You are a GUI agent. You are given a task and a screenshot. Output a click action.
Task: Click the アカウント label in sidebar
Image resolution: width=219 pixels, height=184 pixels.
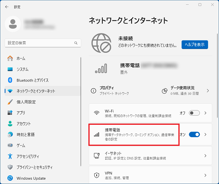[x=23, y=124]
